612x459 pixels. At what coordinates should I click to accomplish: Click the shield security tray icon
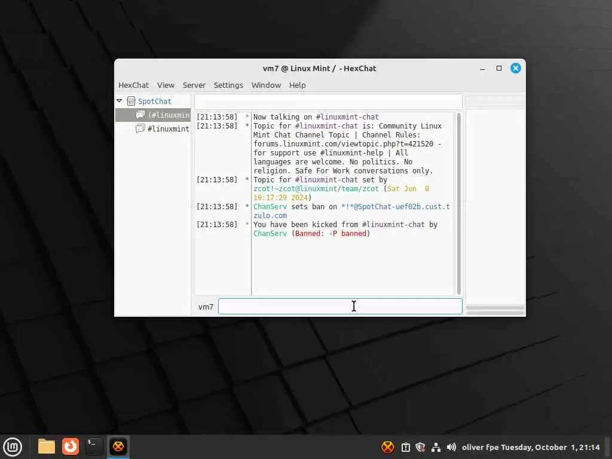420,447
